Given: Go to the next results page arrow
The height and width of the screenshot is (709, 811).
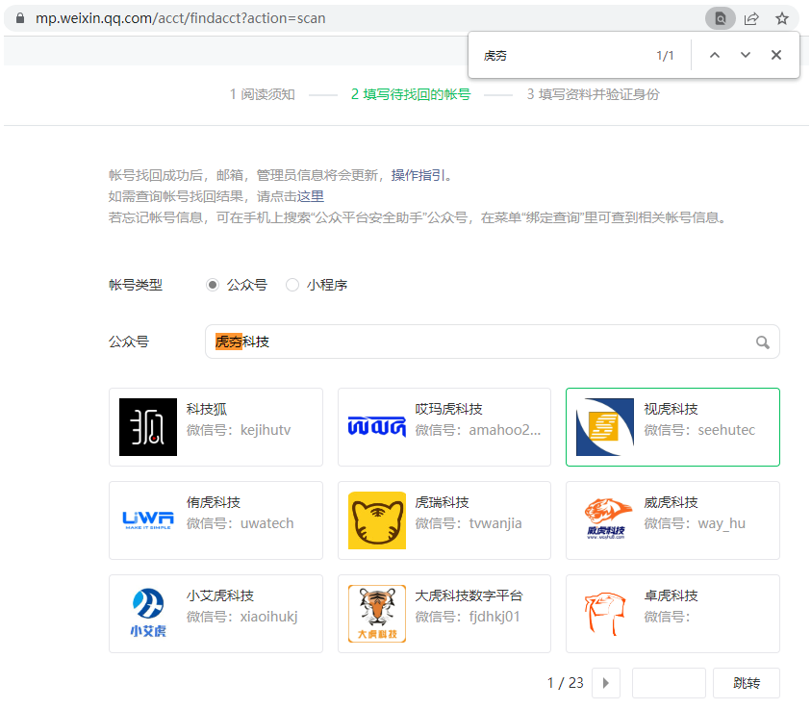Looking at the screenshot, I should pyautogui.click(x=606, y=683).
